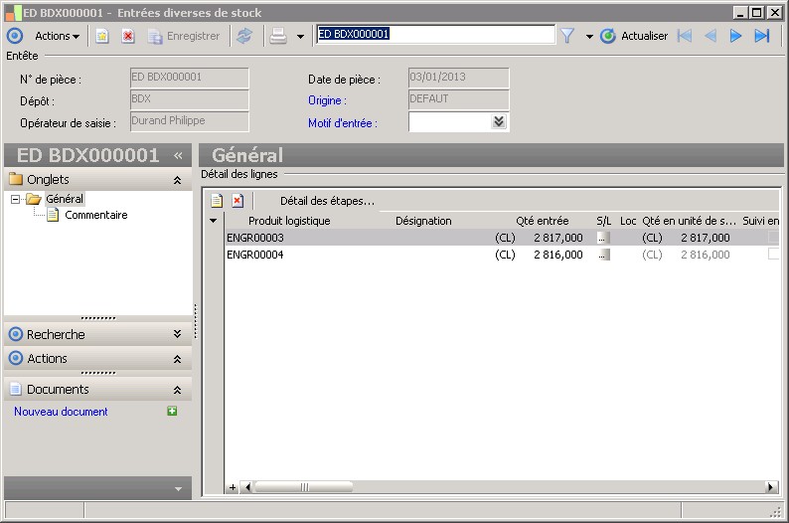Click the horizontal scrollbar thumb

304,487
